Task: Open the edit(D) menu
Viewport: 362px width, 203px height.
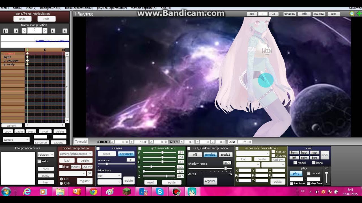Action: tap(17, 8)
